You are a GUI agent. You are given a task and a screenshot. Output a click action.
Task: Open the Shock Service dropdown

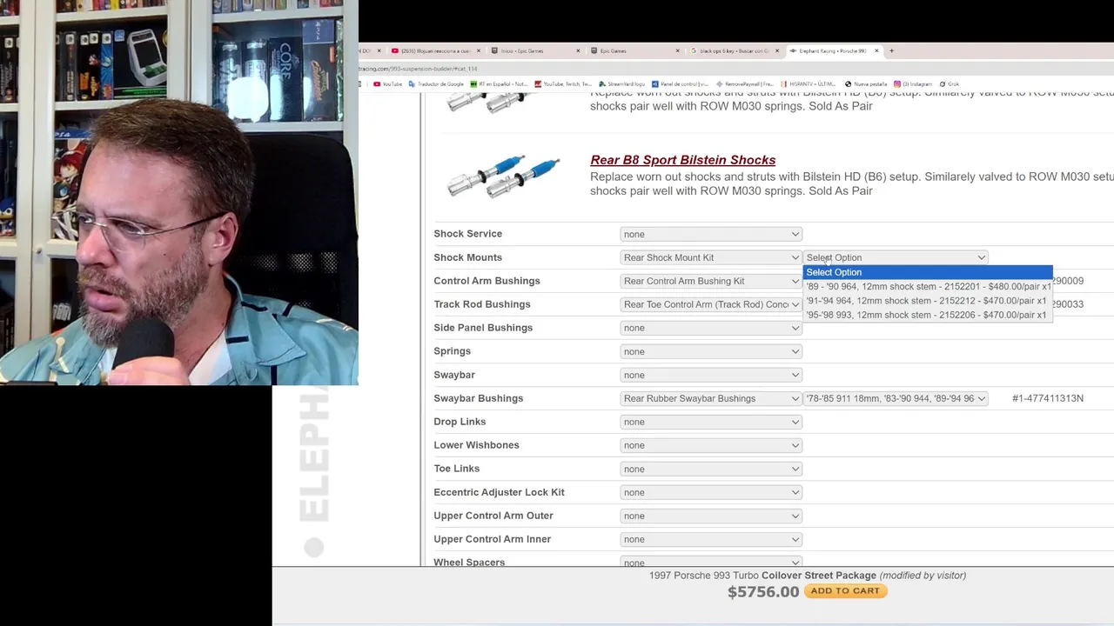pyautogui.click(x=710, y=234)
